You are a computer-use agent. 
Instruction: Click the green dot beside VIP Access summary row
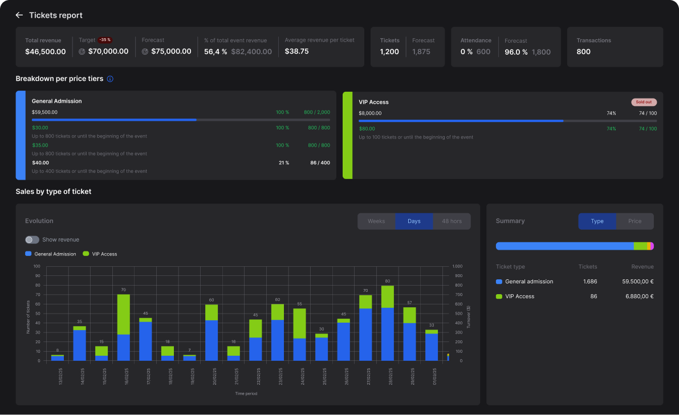pos(499,296)
